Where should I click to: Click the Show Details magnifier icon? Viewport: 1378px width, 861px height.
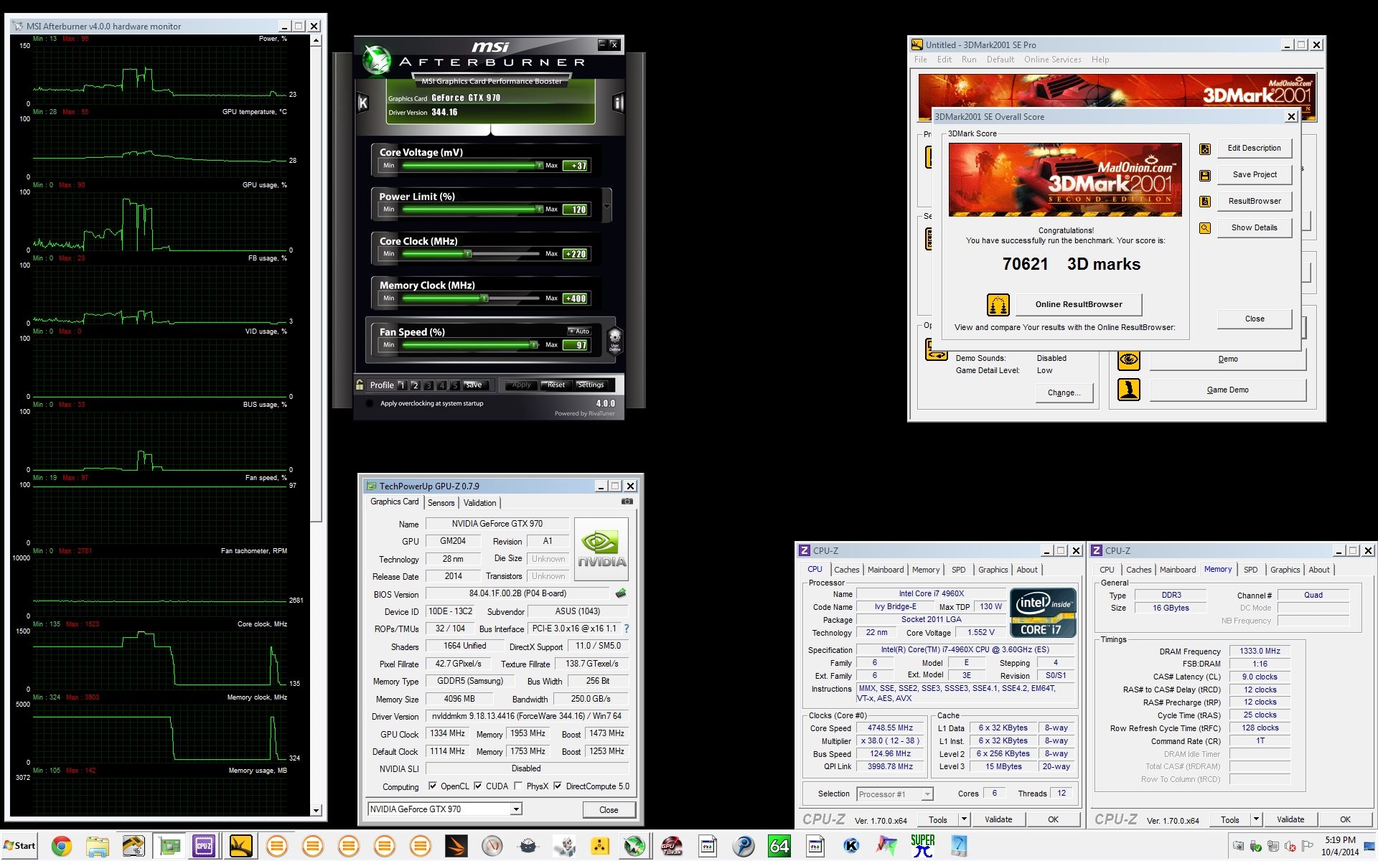tap(1205, 228)
